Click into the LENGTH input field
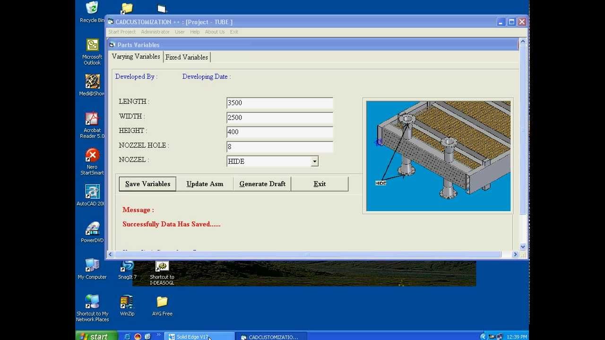 pos(279,103)
